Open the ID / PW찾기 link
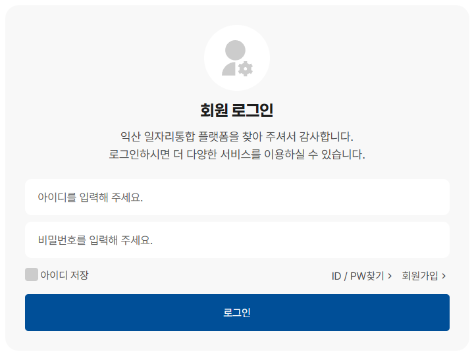This screenshot has height=356, width=474. coord(357,276)
